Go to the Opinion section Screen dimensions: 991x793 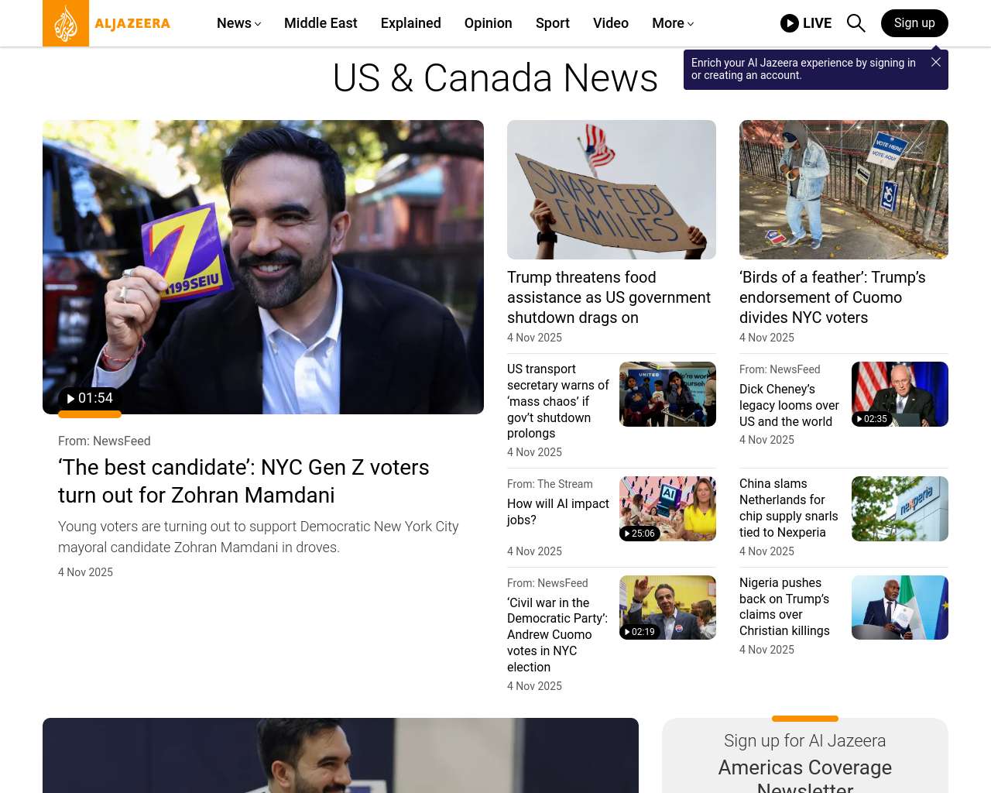pos(488,23)
